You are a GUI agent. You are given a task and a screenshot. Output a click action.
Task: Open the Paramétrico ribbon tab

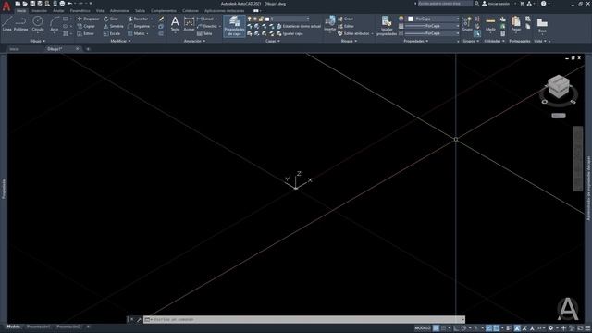point(80,11)
